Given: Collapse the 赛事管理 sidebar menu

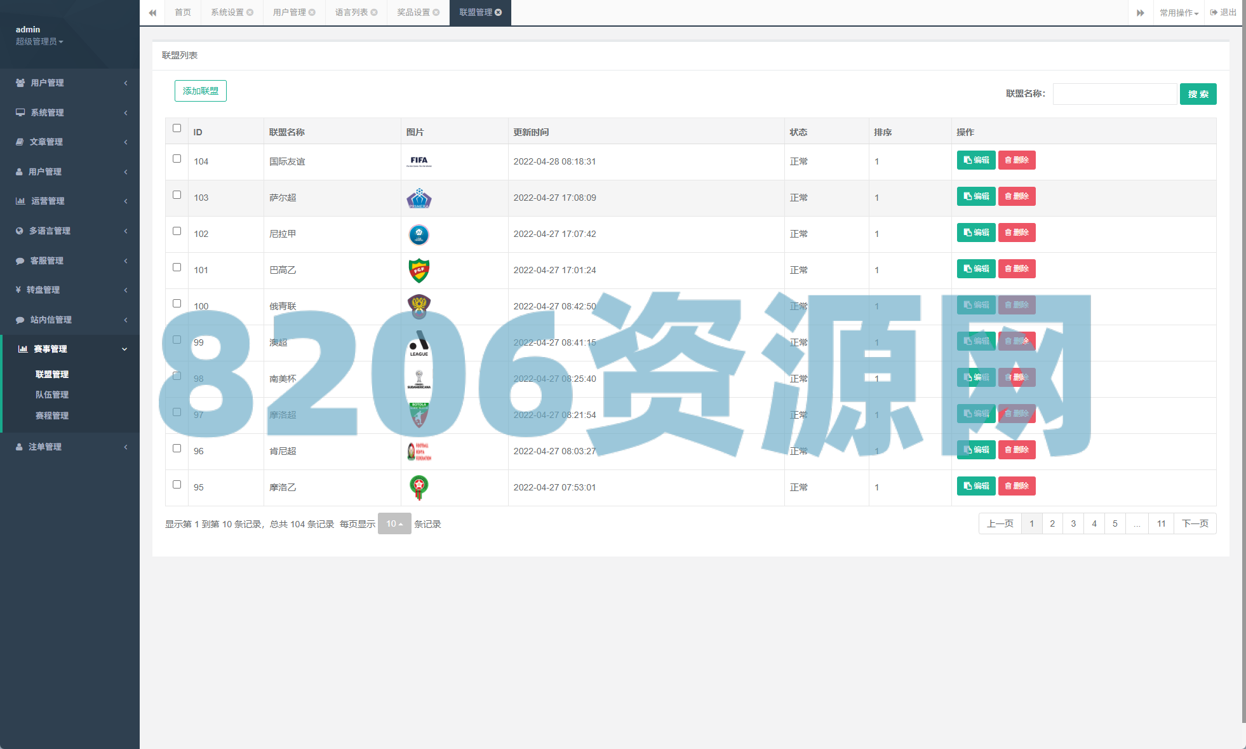Looking at the screenshot, I should (x=70, y=349).
